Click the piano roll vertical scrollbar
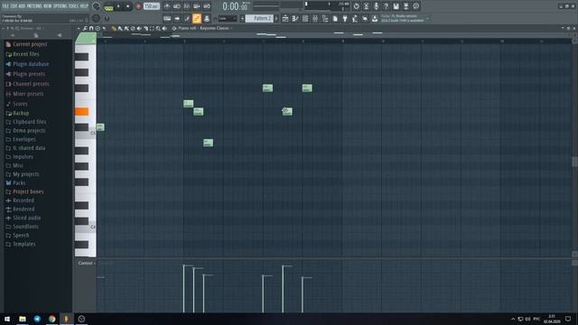 (x=574, y=162)
